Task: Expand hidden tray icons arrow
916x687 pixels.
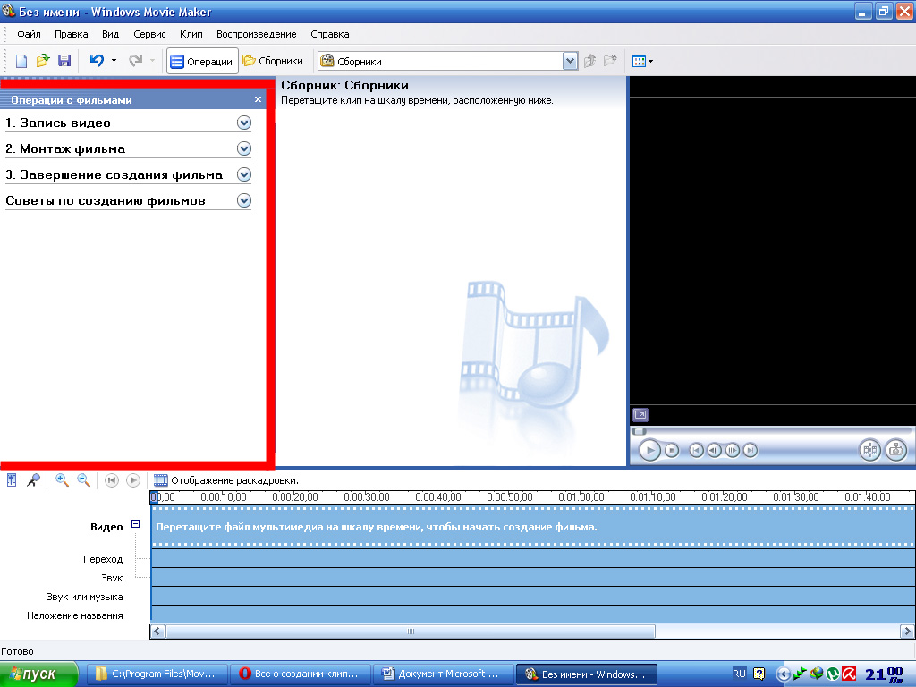Action: [783, 674]
